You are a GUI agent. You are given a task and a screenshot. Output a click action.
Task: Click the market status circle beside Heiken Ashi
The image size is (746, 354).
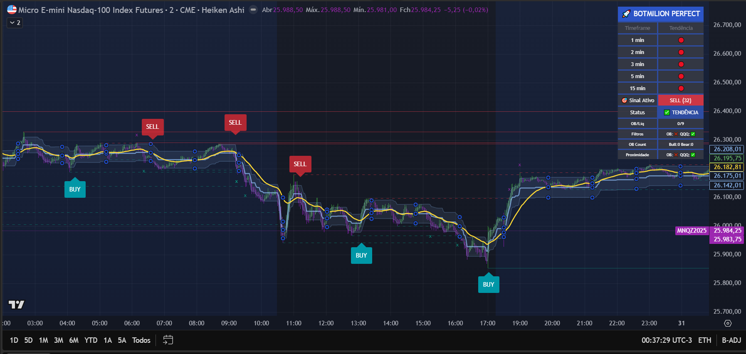pyautogui.click(x=253, y=10)
